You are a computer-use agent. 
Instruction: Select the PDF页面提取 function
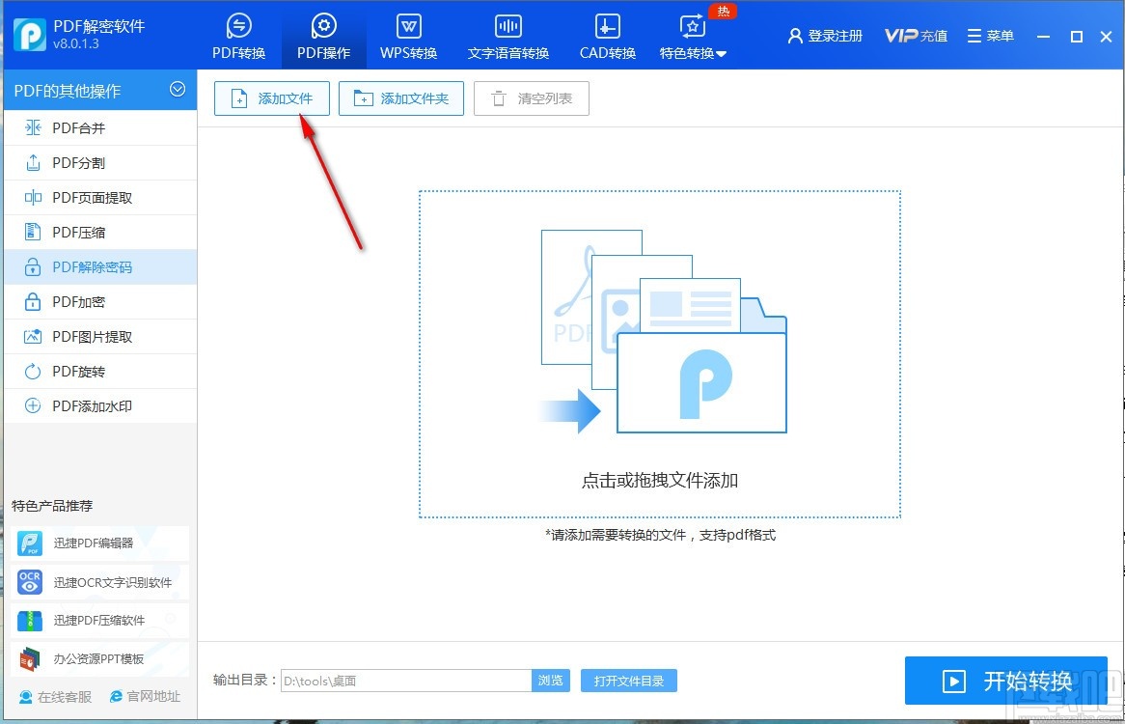click(89, 197)
